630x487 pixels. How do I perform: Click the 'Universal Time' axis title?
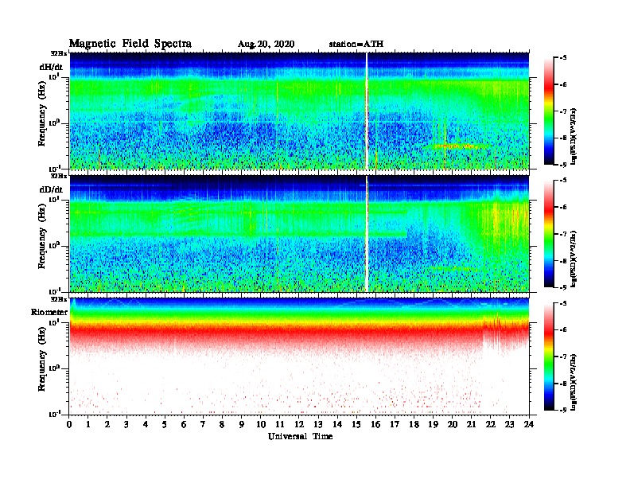[300, 436]
